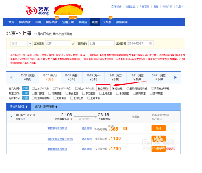Check the 上海虹桥 airport filter
Screen dimensions: 202x173
coord(72,98)
